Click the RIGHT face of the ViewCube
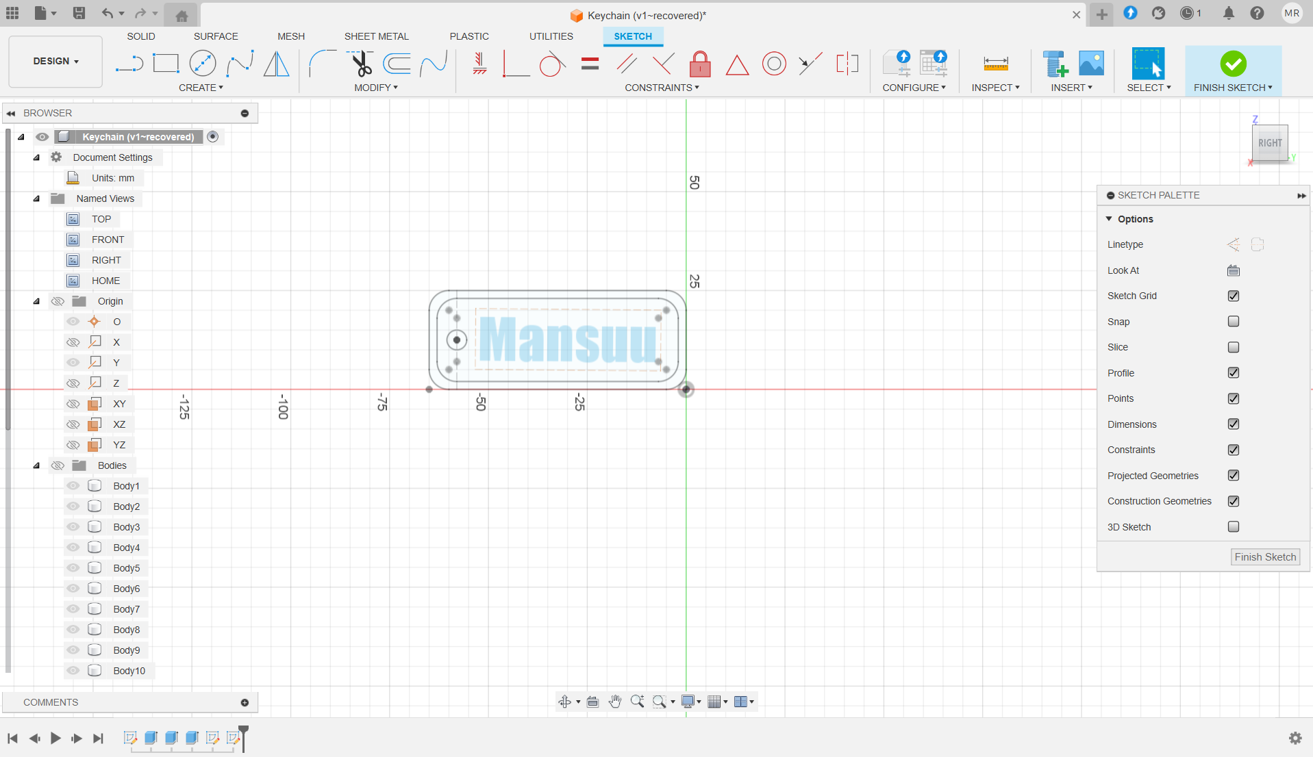 point(1270,143)
